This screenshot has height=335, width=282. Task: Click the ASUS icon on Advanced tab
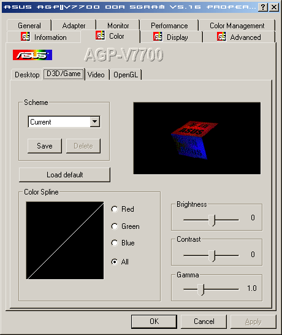(x=221, y=37)
